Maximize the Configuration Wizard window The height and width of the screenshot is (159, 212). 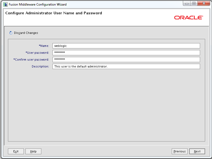click(194, 3)
